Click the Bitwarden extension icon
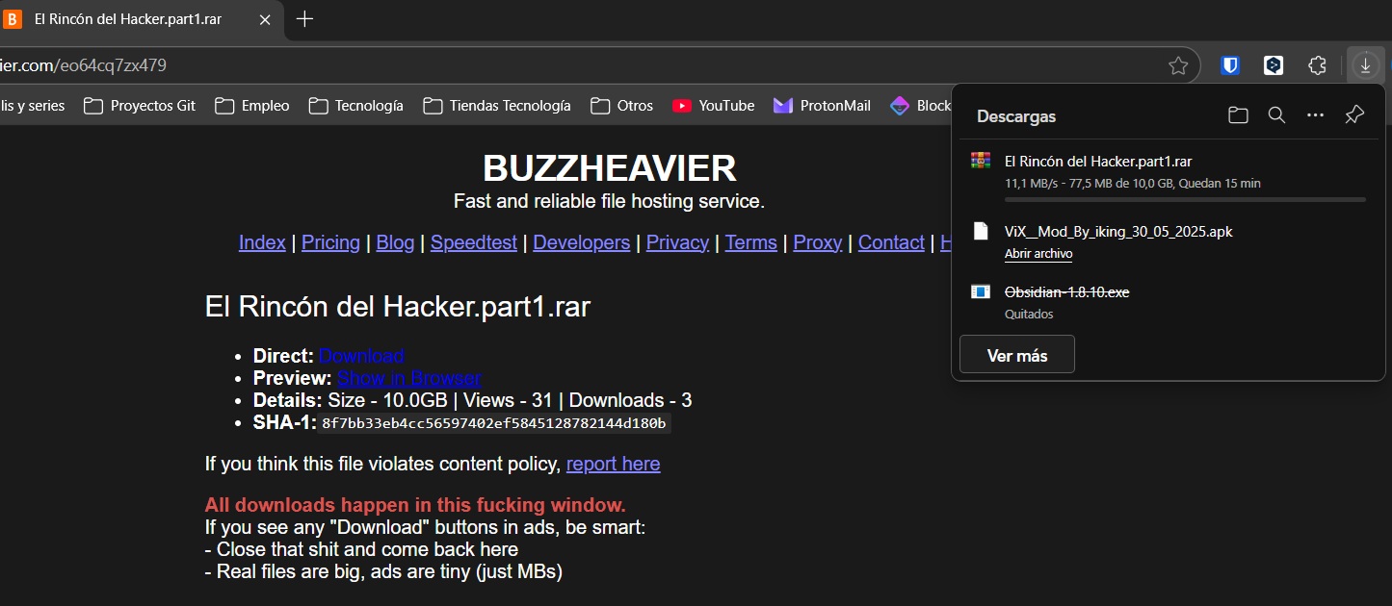Screen dimensions: 1392x606 1229,65
